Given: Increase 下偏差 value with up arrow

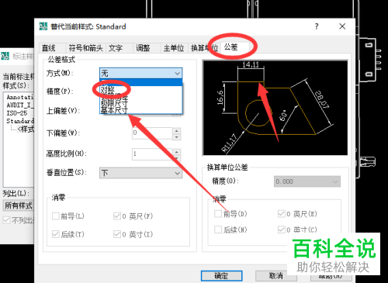Looking at the screenshot, I should coord(177,130).
